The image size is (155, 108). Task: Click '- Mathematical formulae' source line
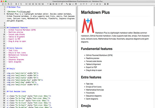pos(17,55)
